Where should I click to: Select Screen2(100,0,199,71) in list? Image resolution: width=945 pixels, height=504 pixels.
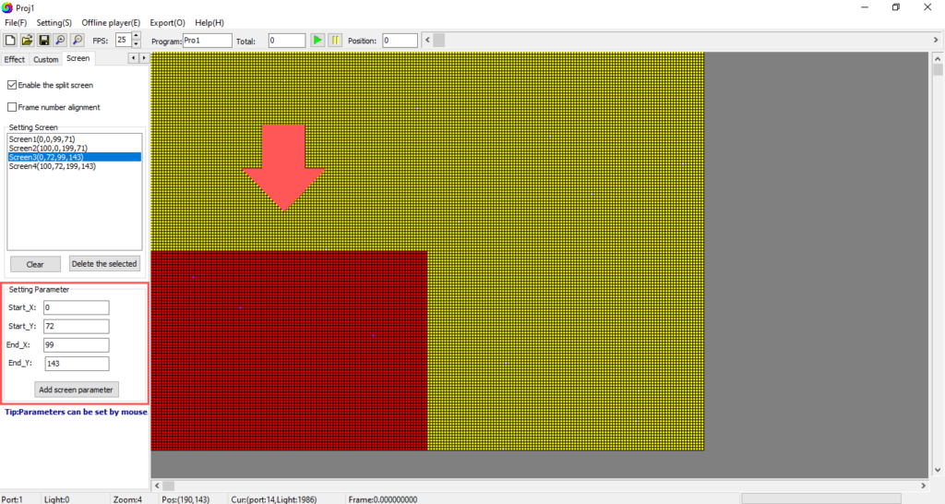pos(74,149)
